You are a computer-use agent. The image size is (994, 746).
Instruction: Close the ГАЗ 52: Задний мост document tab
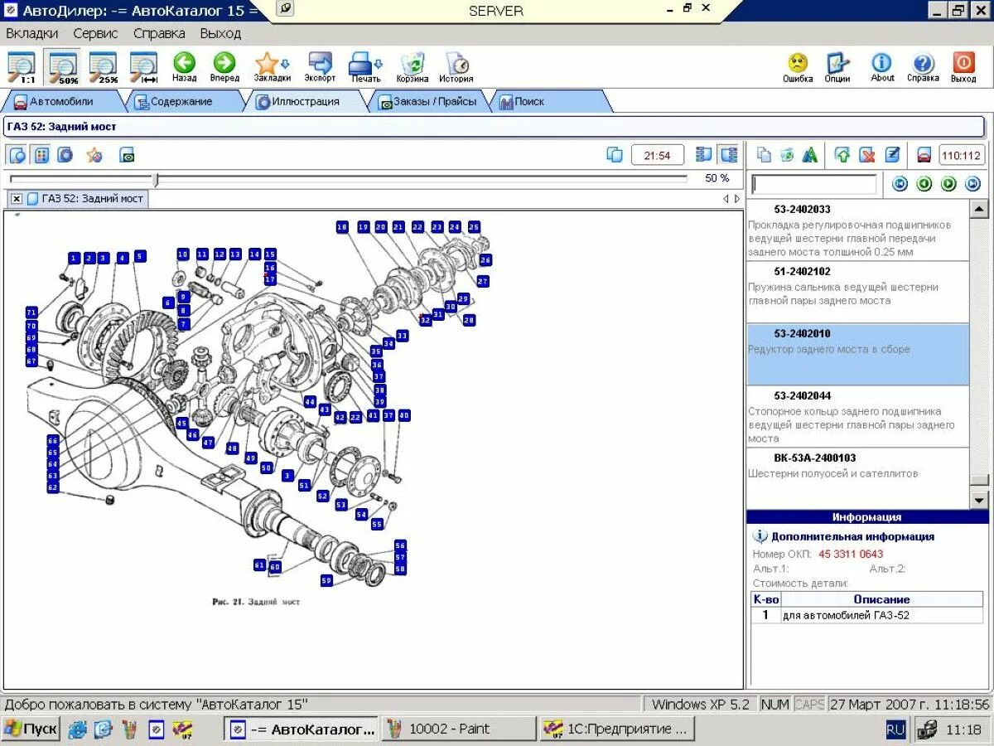tap(17, 199)
